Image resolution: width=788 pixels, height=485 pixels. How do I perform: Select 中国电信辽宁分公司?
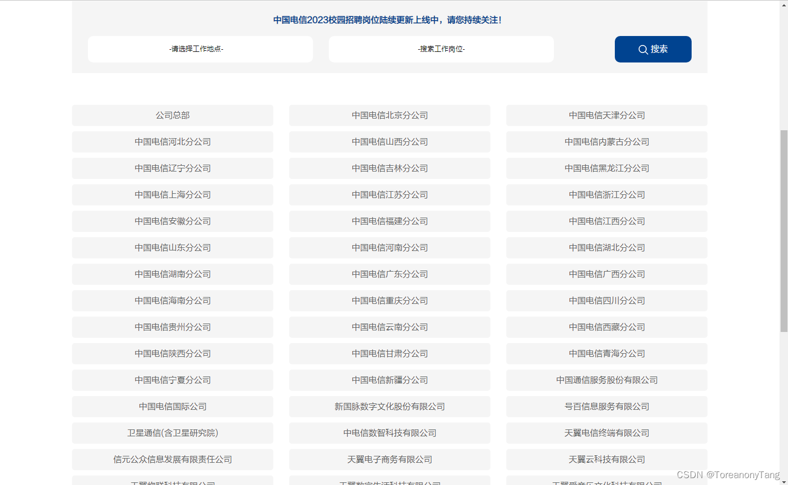pos(173,168)
